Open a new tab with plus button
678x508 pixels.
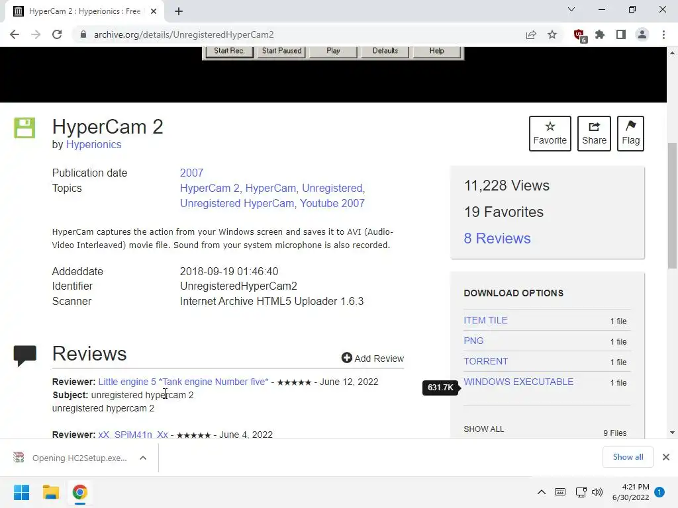pos(179,11)
